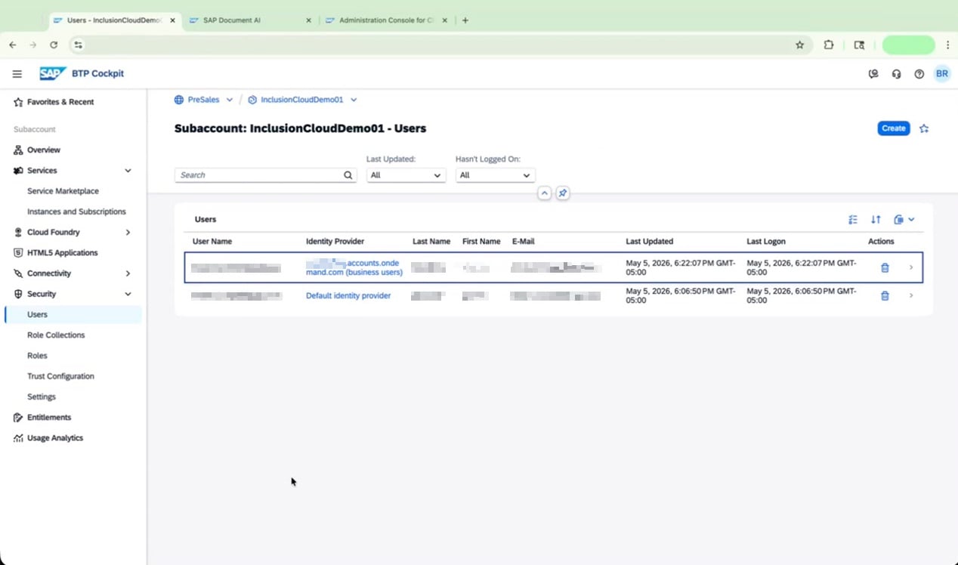Image resolution: width=958 pixels, height=565 pixels.
Task: Open Service Marketplace
Action: 63,191
